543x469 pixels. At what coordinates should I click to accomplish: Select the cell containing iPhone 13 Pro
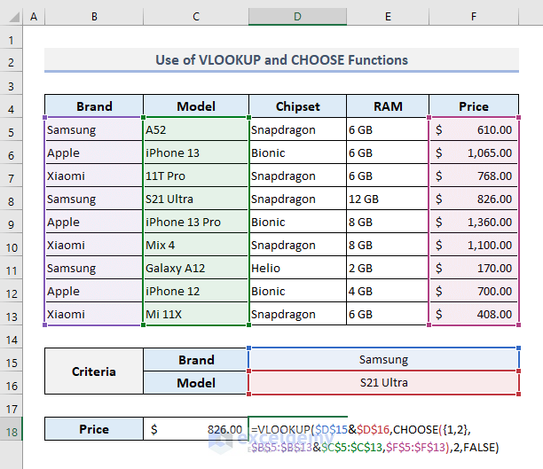pos(196,222)
